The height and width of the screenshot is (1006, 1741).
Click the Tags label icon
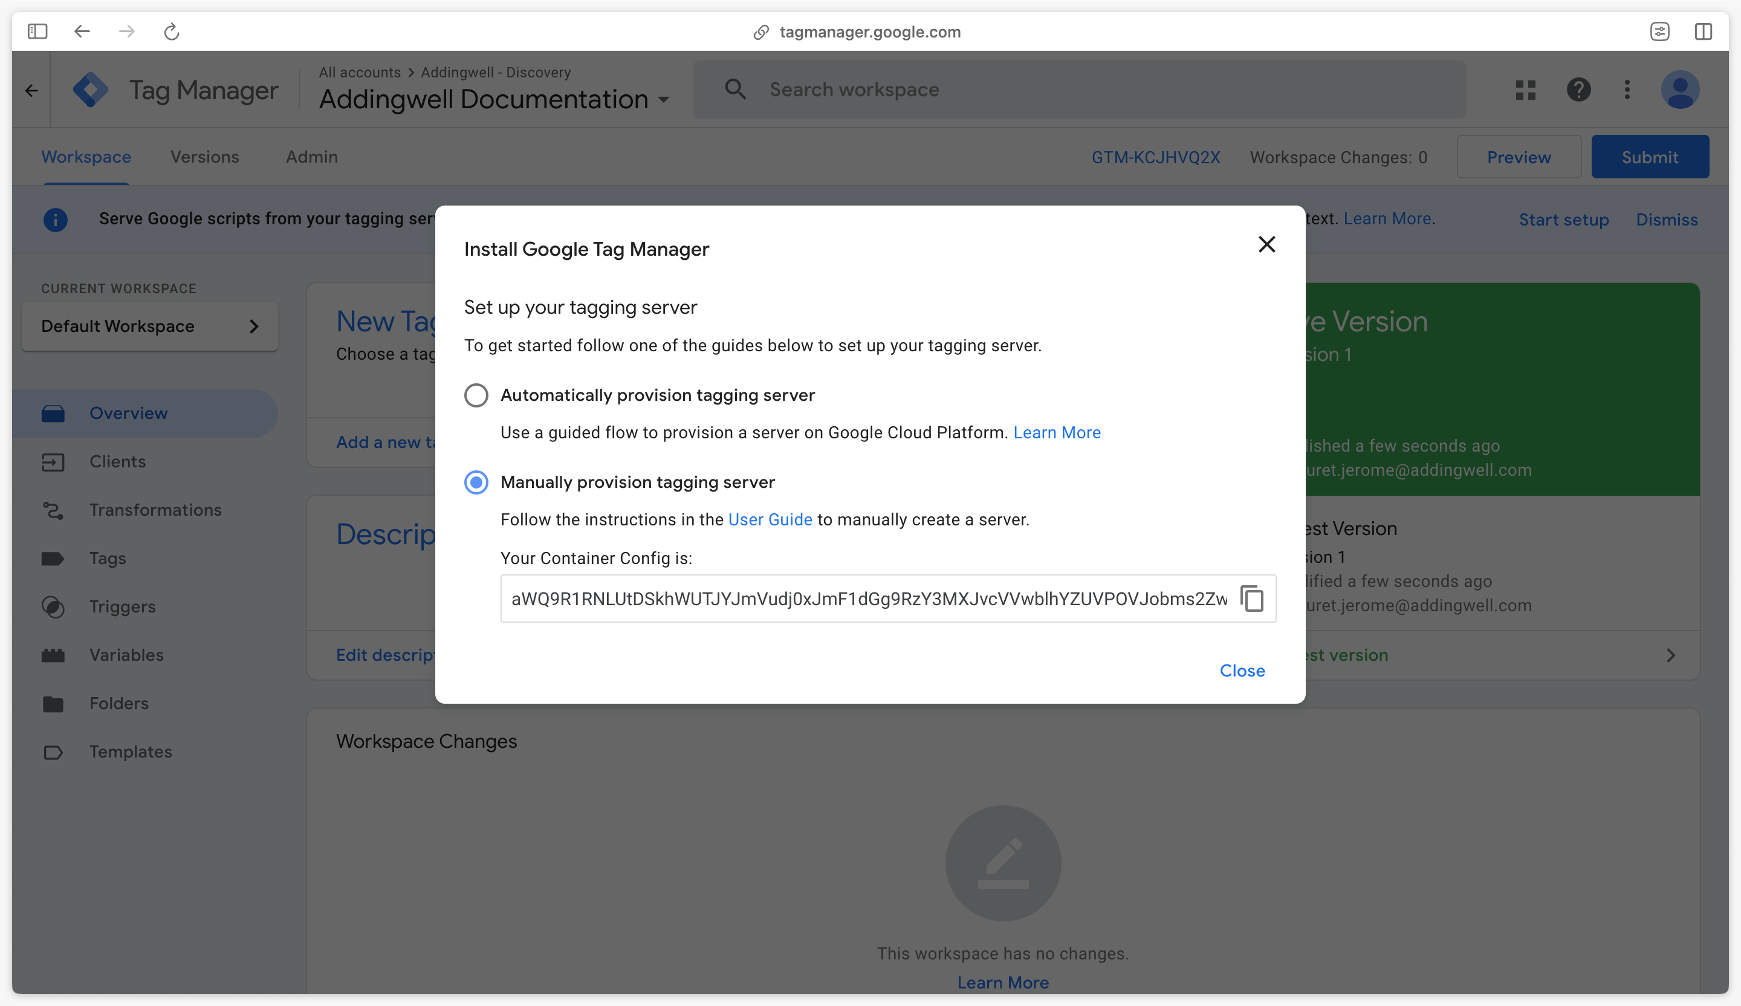pyautogui.click(x=53, y=558)
